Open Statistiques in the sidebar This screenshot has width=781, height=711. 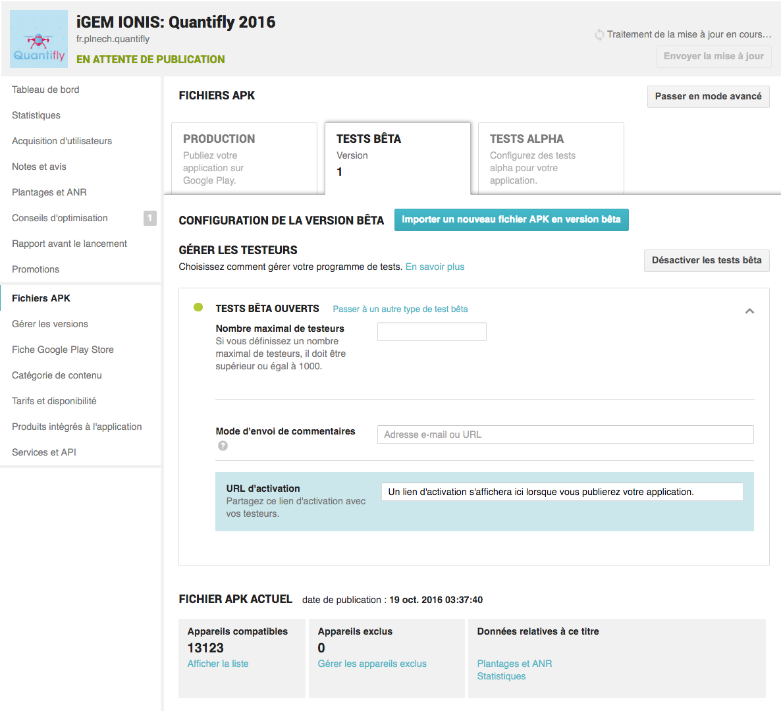[x=36, y=115]
